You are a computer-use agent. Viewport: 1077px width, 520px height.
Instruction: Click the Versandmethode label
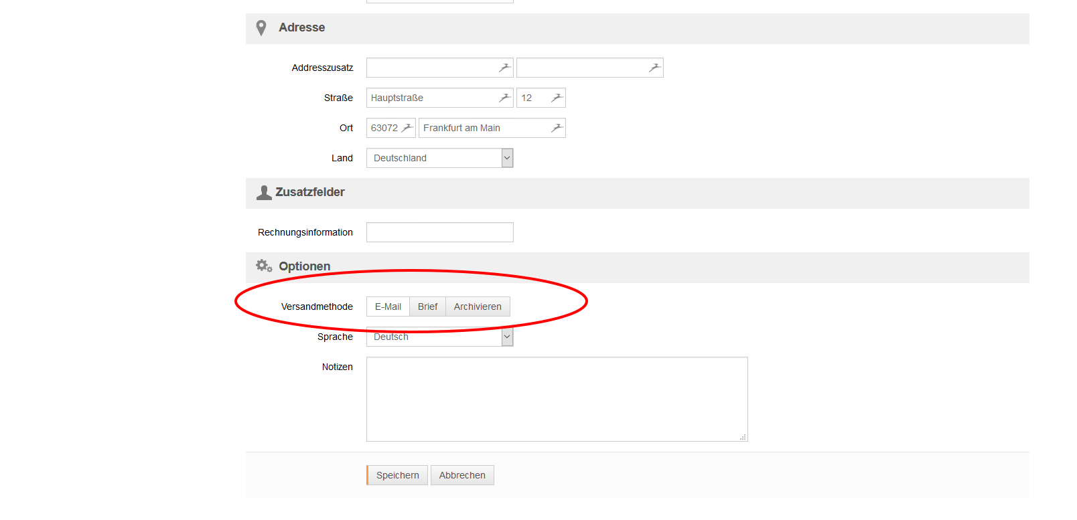click(x=317, y=307)
